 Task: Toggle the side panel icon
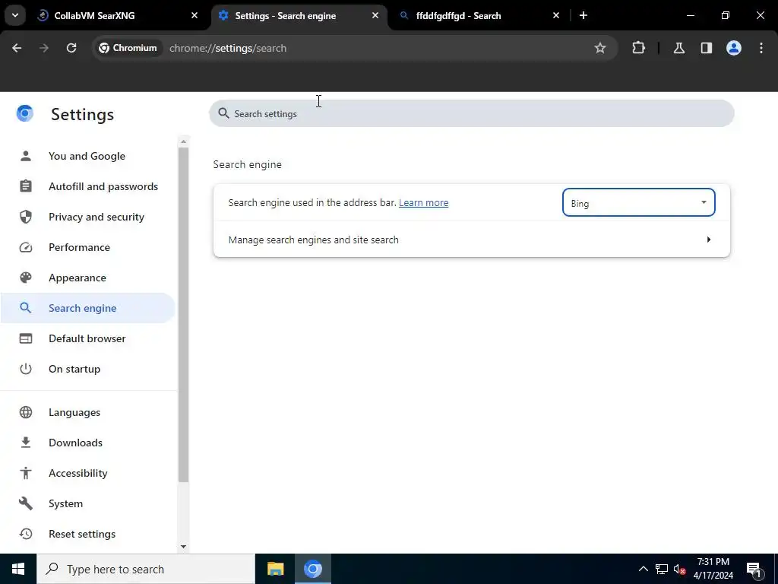pyautogui.click(x=707, y=48)
